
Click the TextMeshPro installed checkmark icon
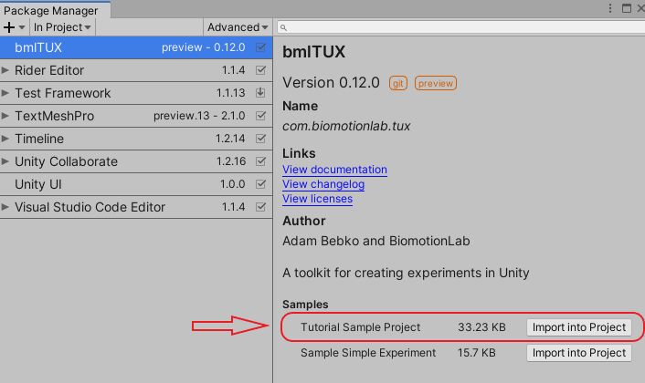pos(260,116)
